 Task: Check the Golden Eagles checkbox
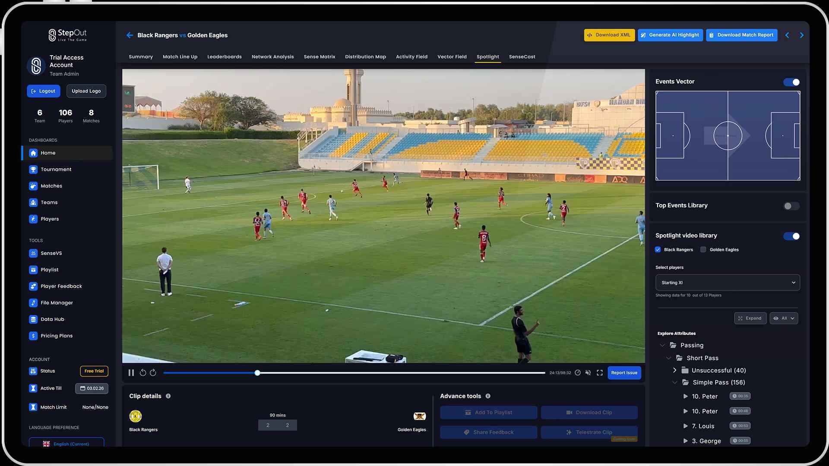tap(703, 250)
